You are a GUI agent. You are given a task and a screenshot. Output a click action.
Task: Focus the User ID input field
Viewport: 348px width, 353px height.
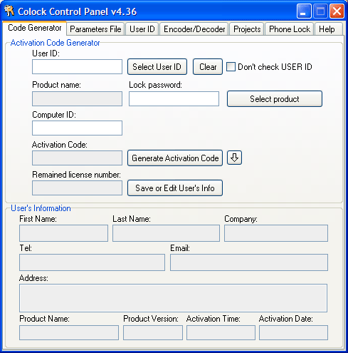[77, 67]
